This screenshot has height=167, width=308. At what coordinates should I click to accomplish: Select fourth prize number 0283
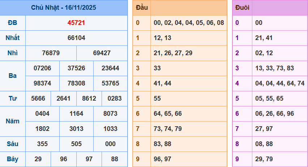pyautogui.click(x=115, y=98)
